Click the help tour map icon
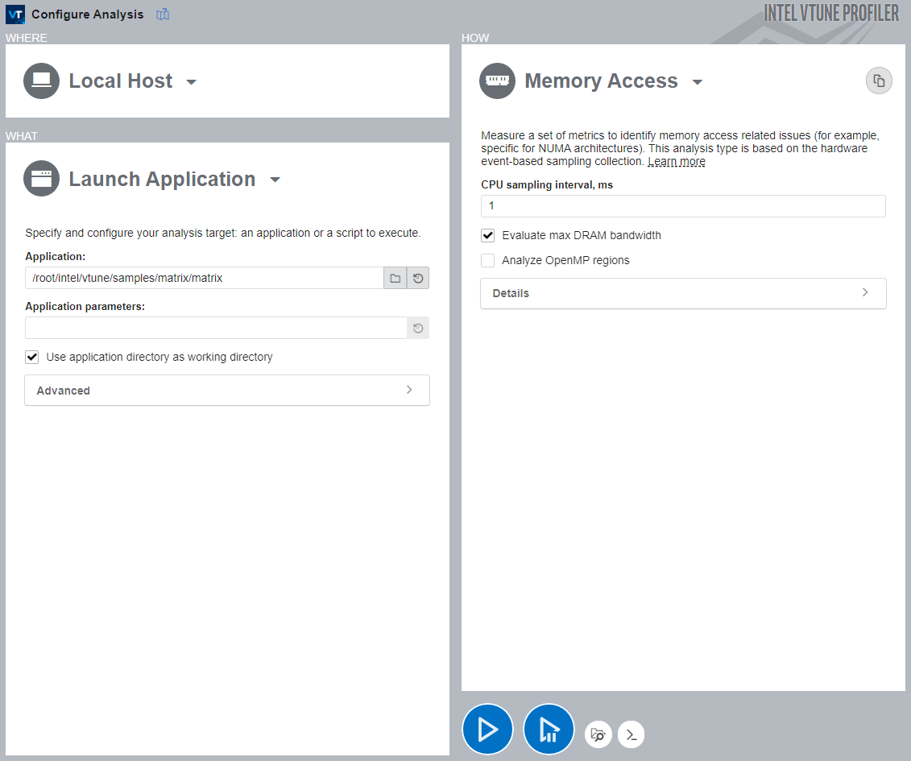The image size is (911, 761). tap(163, 14)
